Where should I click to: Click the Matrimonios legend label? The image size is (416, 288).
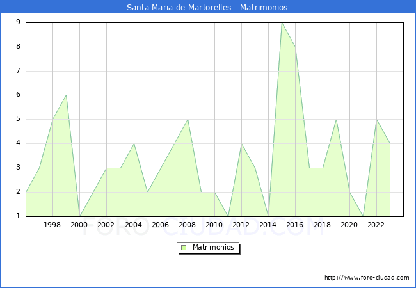[x=213, y=247]
